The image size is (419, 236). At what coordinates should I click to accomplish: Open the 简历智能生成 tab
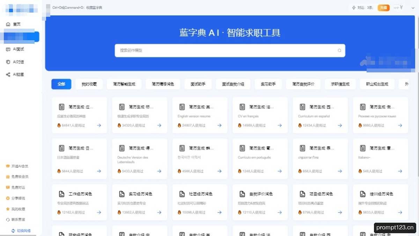pyautogui.click(x=124, y=84)
